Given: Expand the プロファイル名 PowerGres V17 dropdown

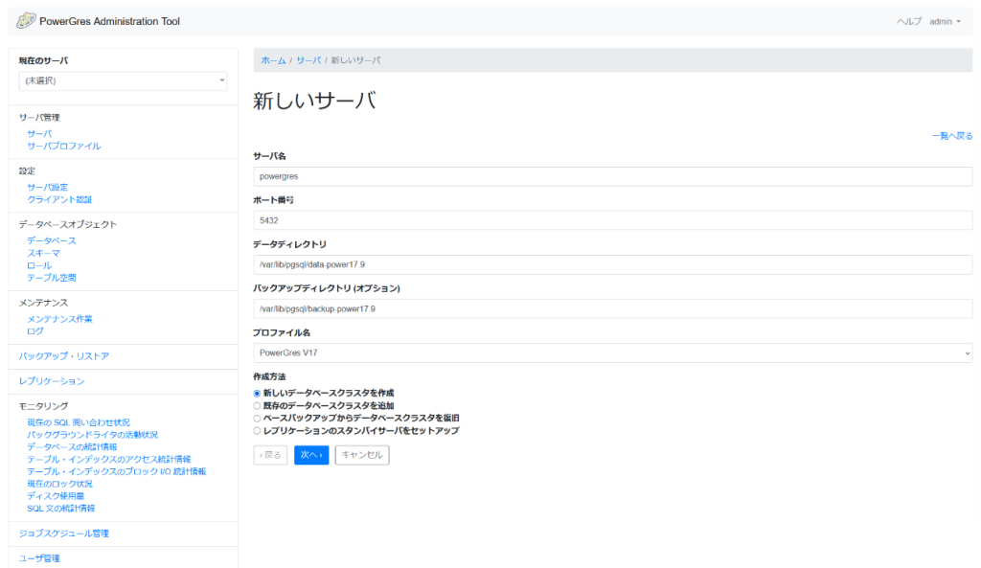Looking at the screenshot, I should pos(612,352).
